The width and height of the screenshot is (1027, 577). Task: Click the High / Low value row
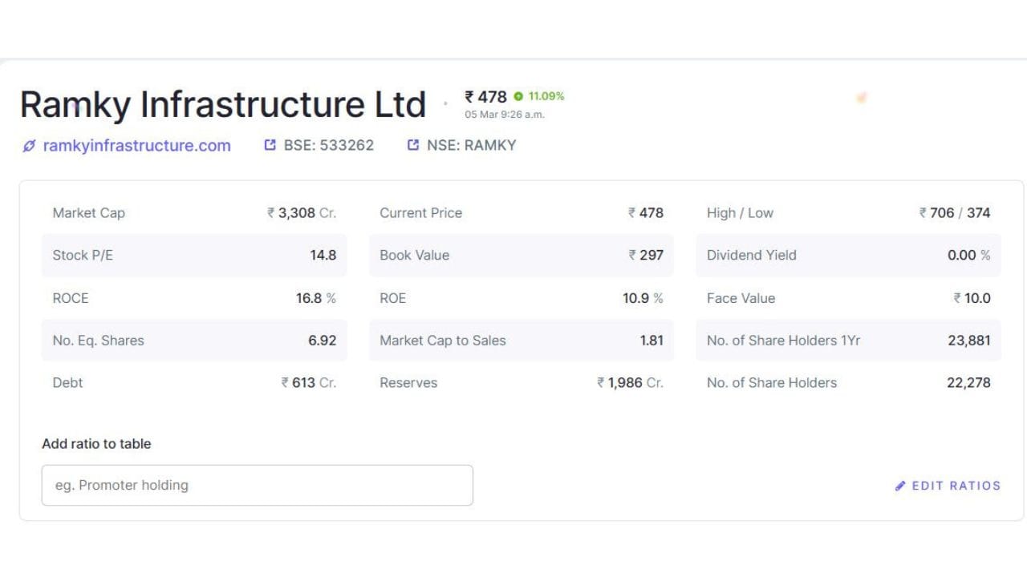(x=848, y=213)
